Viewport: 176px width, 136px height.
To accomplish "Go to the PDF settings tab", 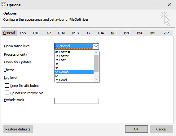I will click(127, 33).
